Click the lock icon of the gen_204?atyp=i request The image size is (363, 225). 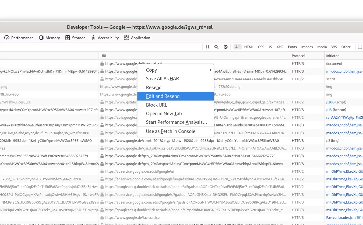pos(102,156)
